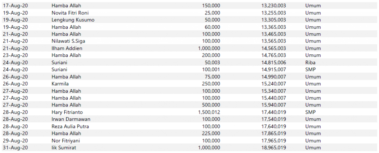Select the 100,001 amount cell
Viewport: 379px width, 153px height.
click(210, 69)
